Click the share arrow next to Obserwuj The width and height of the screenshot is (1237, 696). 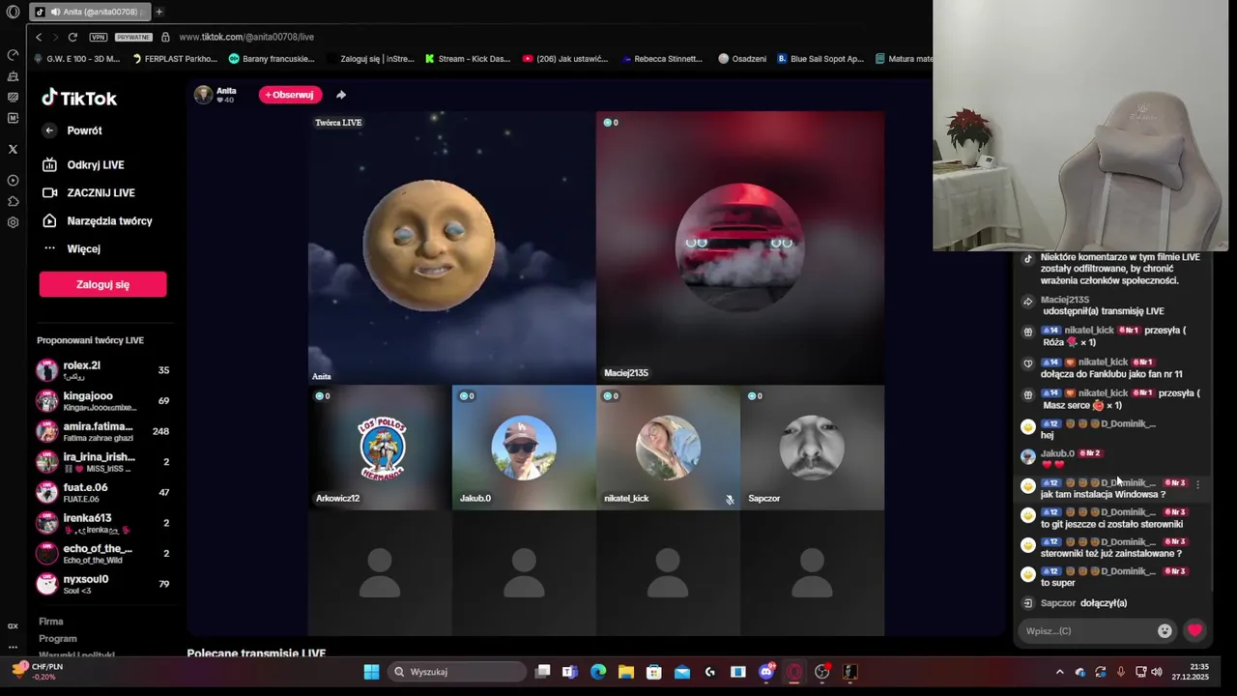click(340, 95)
